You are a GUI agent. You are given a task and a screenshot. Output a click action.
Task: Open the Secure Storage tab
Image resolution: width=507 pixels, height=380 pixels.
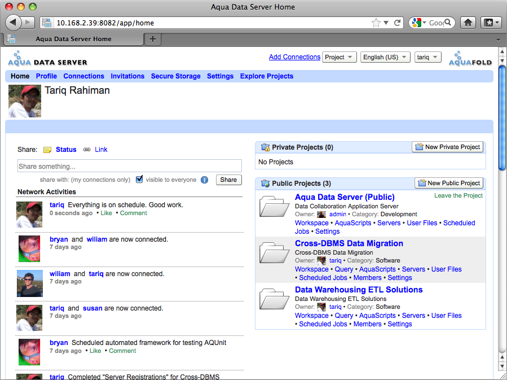(x=175, y=76)
